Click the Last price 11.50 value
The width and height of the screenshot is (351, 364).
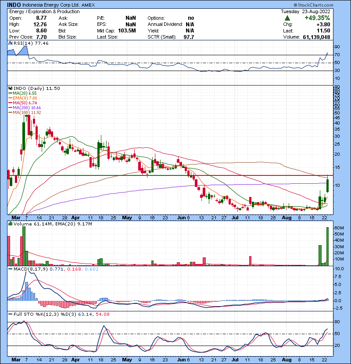[x=323, y=31]
